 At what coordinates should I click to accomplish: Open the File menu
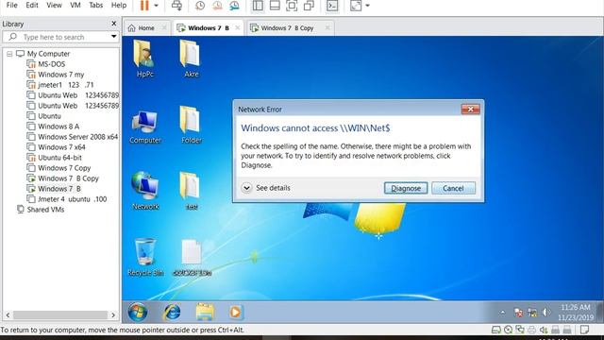12,5
